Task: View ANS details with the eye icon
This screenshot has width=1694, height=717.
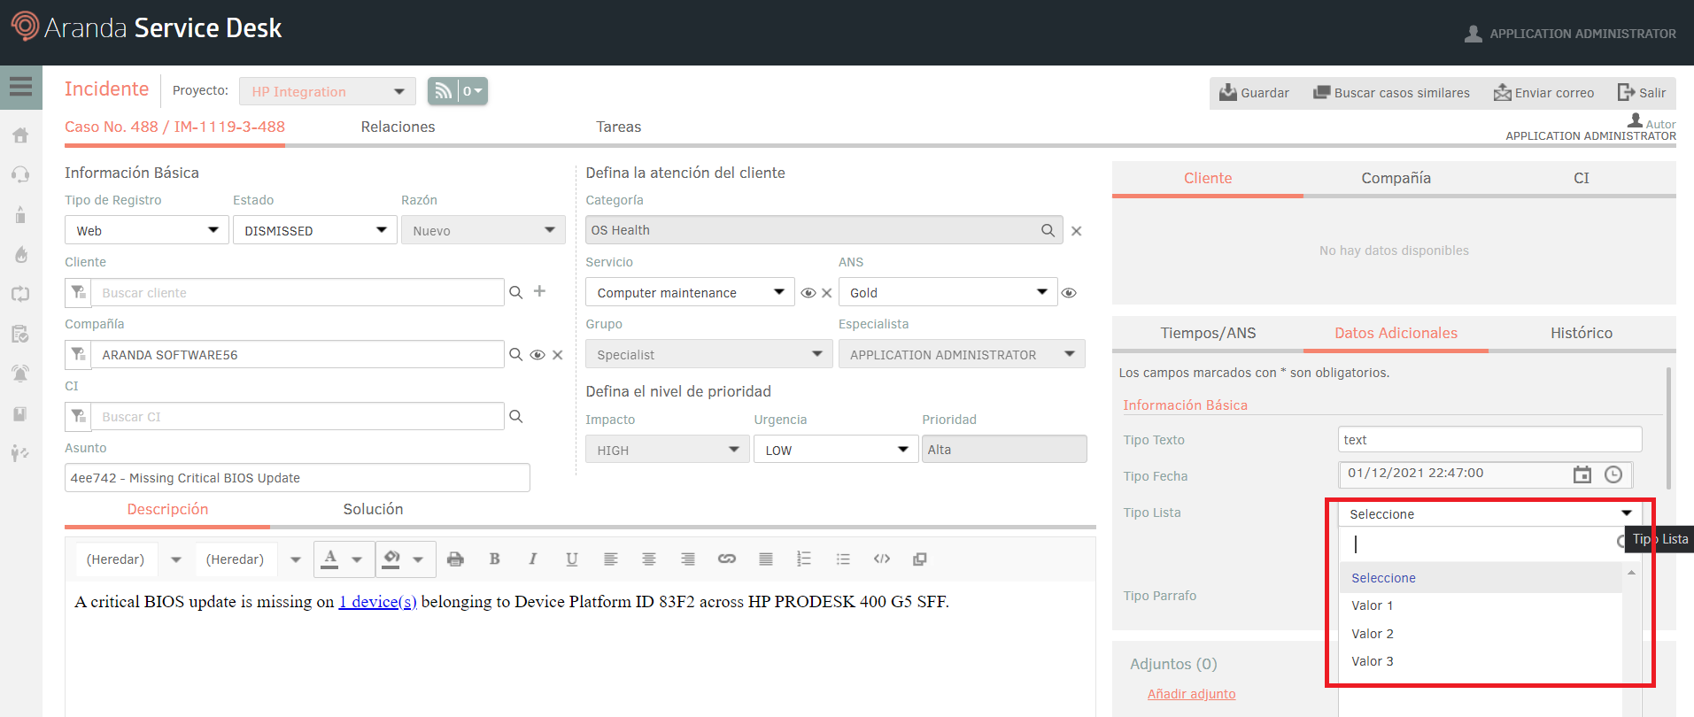Action: pos(1069,293)
